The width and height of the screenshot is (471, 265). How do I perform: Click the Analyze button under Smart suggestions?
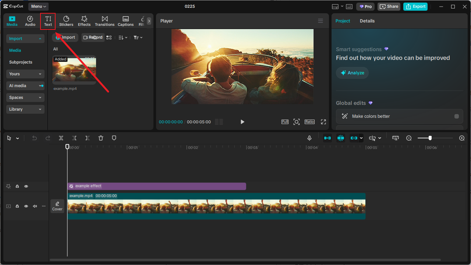point(352,73)
